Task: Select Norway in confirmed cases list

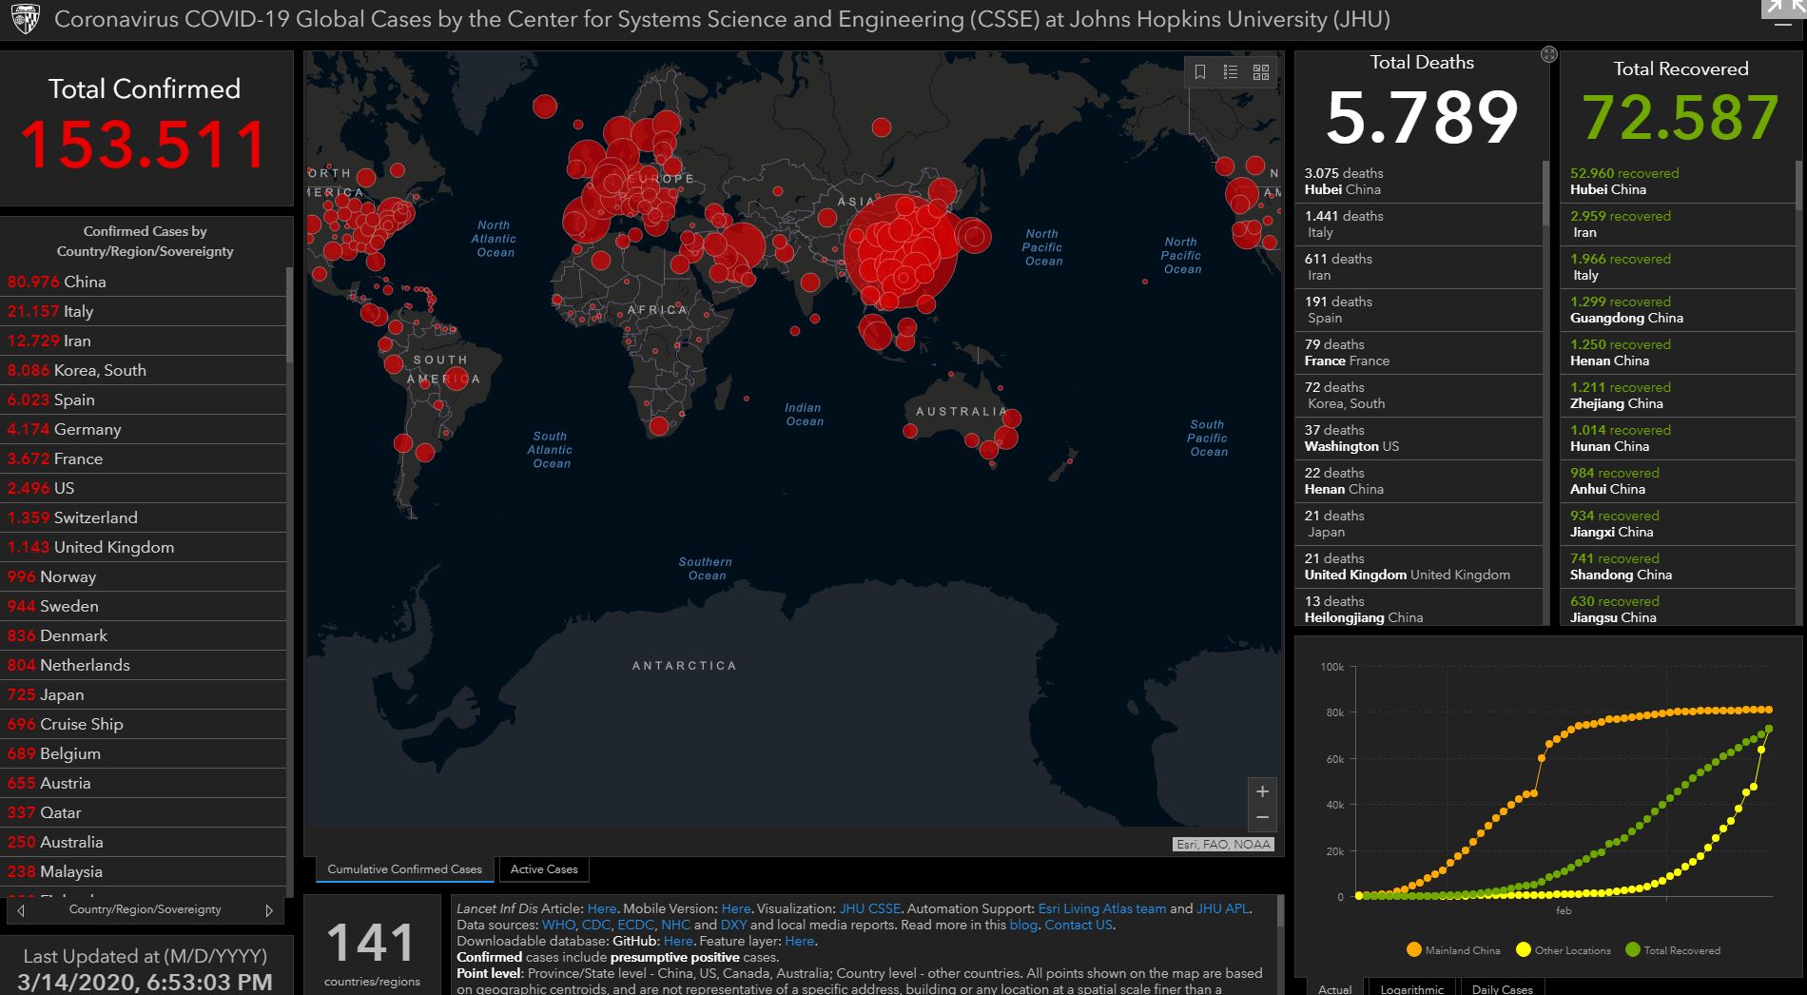Action: pyautogui.click(x=143, y=576)
